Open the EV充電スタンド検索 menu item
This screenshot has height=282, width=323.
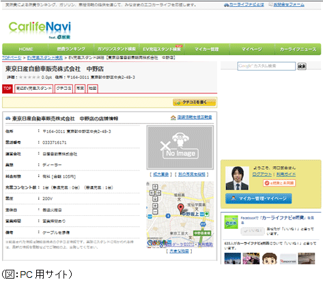[x=162, y=49]
